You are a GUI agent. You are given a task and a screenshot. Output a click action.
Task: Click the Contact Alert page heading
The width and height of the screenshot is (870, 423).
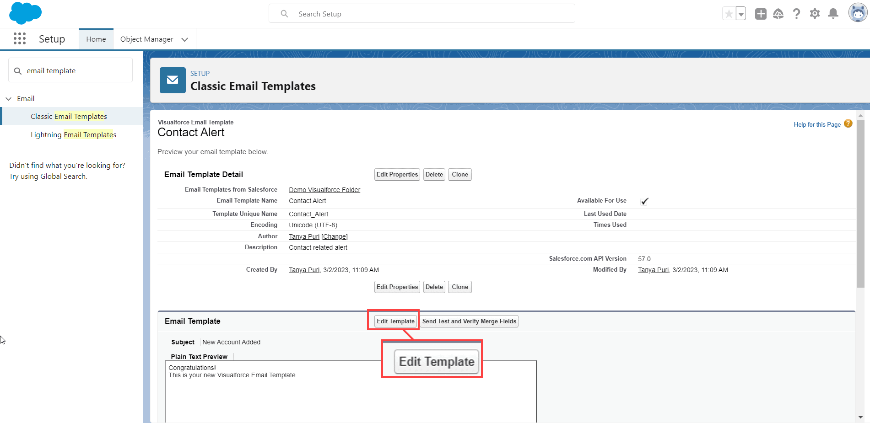tap(191, 133)
